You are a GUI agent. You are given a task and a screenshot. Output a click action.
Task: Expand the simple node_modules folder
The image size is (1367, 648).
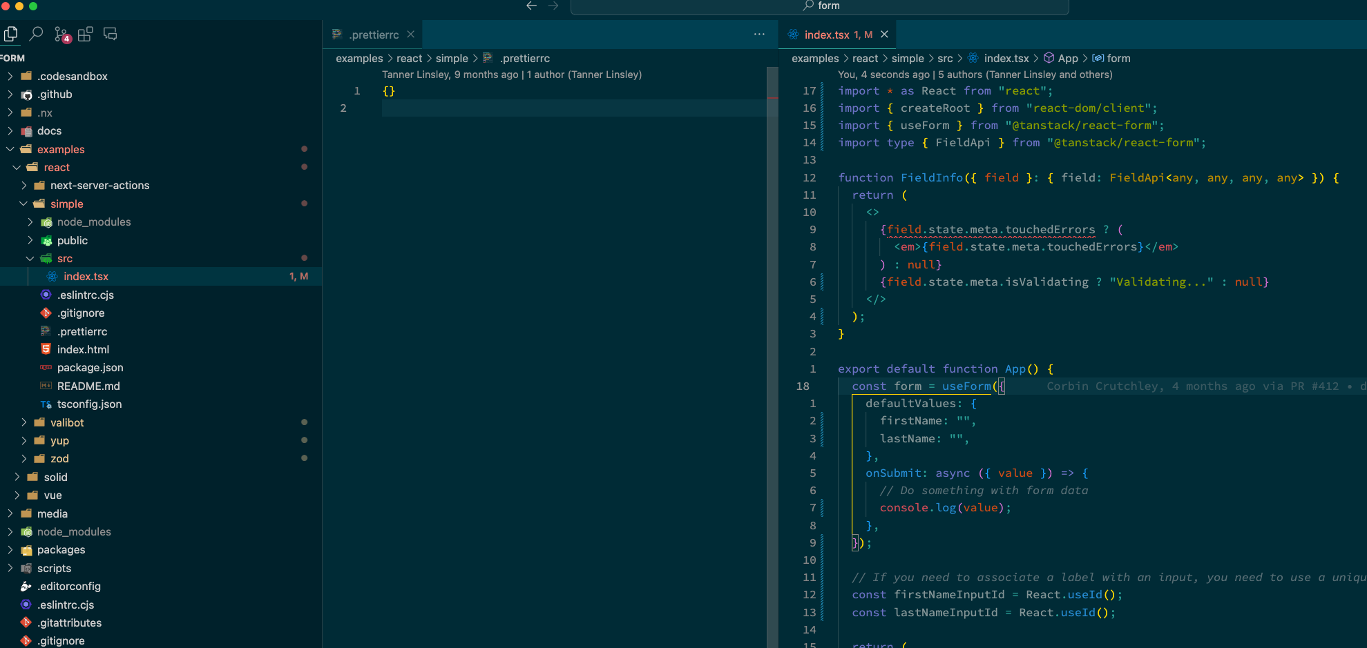click(x=30, y=222)
